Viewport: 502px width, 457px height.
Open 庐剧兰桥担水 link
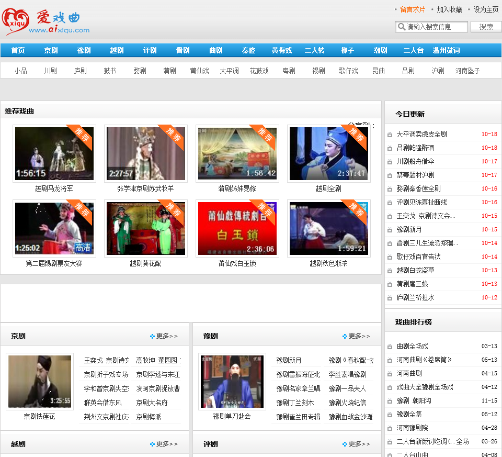pyautogui.click(x=415, y=298)
